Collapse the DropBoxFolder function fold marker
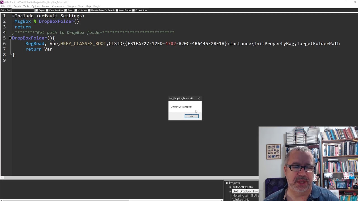This screenshot has width=358, height=201. coord(10,38)
